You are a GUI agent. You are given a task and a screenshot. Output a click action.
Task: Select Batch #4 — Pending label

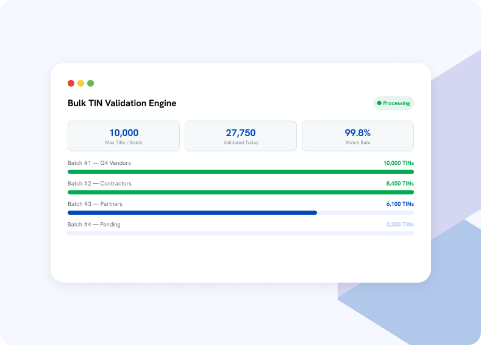click(x=94, y=225)
